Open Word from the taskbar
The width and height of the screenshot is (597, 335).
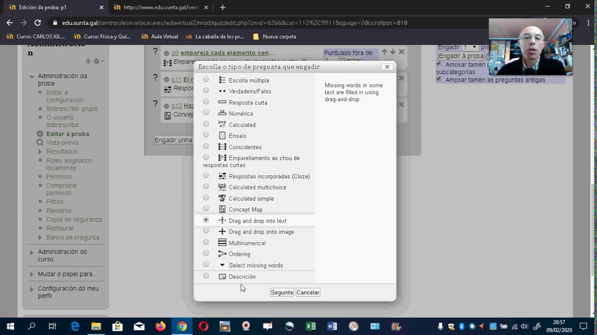pos(332,326)
